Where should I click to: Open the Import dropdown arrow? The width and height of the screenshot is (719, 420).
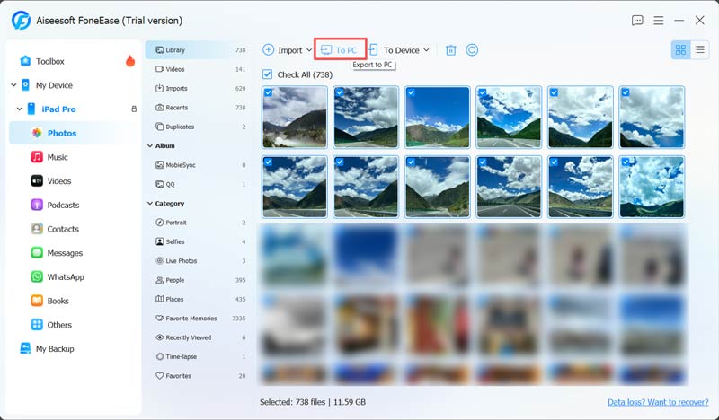point(309,50)
